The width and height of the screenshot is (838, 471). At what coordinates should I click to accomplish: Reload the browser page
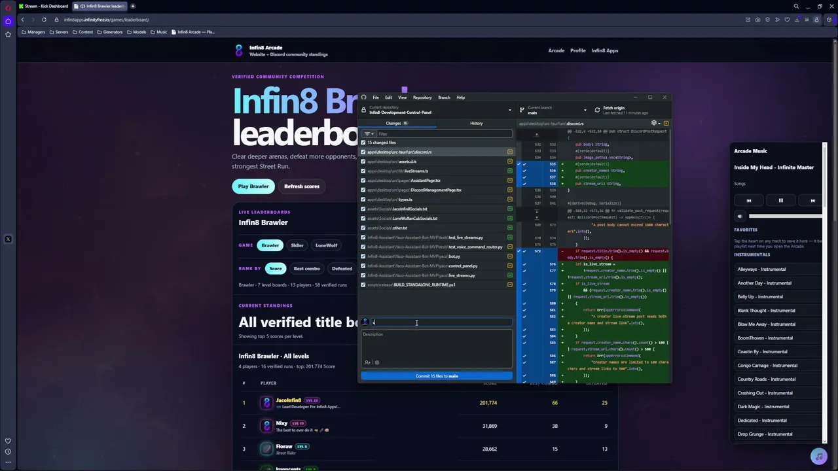[44, 20]
